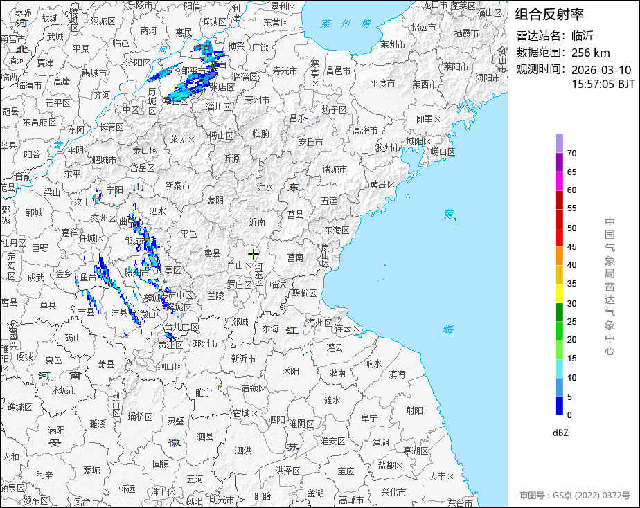Viewport: 640px width, 508px height.
Task: Click the 滕州市 map label
Action: point(138,273)
